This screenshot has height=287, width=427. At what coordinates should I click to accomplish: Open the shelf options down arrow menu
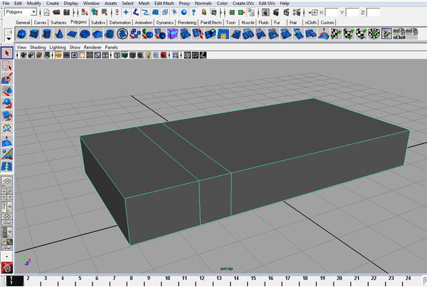point(9,39)
